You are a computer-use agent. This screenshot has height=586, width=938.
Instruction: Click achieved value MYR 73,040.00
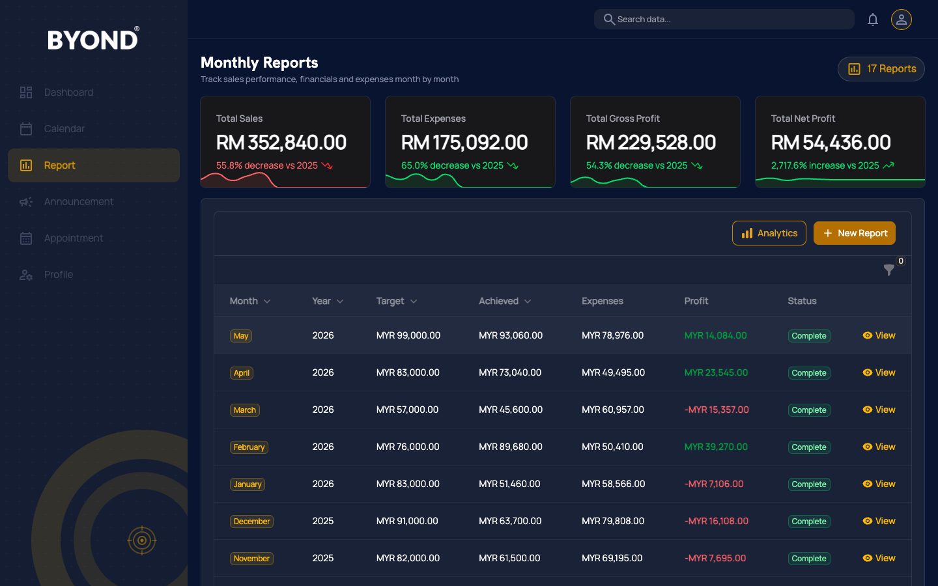[x=510, y=372]
